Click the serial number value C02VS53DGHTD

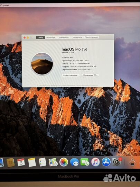click(85, 70)
